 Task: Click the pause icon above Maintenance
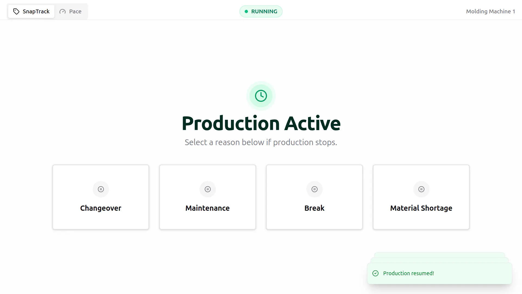click(x=208, y=189)
